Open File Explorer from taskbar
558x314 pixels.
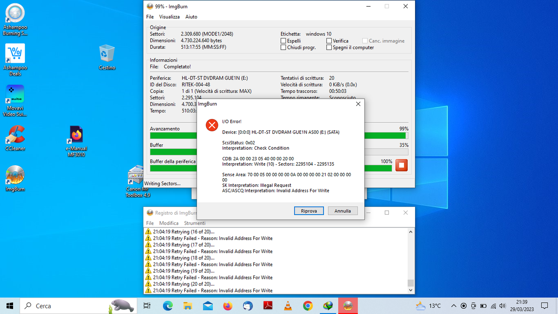coord(188,306)
